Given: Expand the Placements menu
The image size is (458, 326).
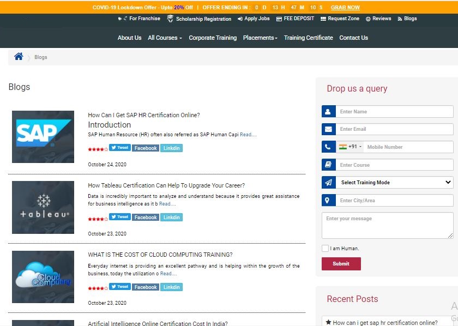Looking at the screenshot, I should pos(260,38).
